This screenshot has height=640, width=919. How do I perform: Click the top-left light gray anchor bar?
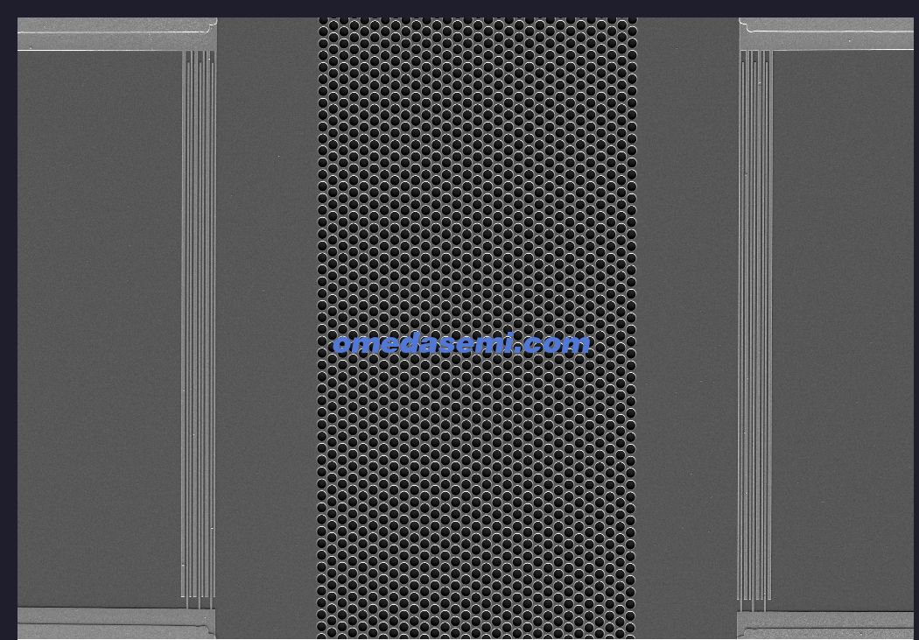[x=114, y=33]
